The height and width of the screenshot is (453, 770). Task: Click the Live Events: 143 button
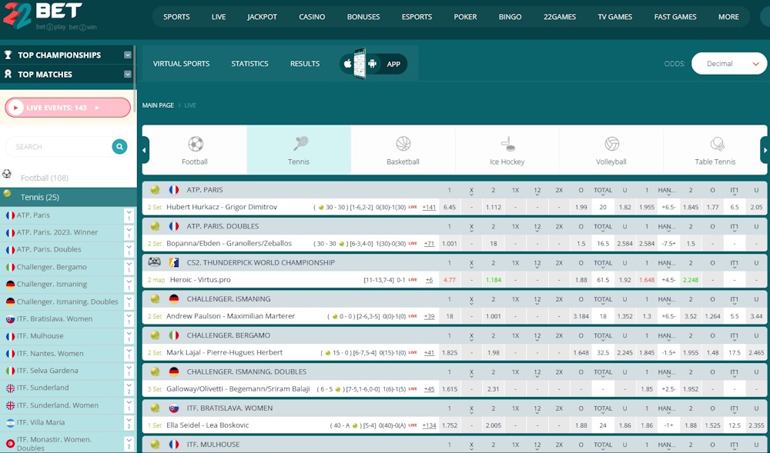click(x=68, y=108)
